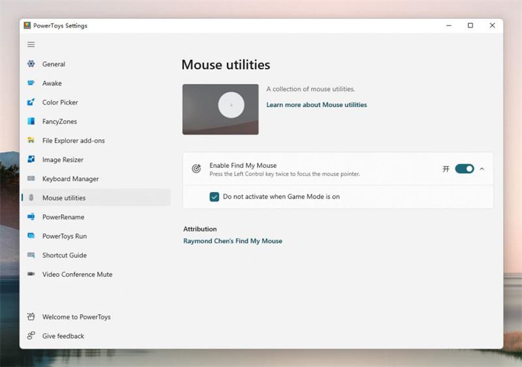This screenshot has width=522, height=367.
Task: Click the Keyboard Manager icon
Action: point(31,178)
